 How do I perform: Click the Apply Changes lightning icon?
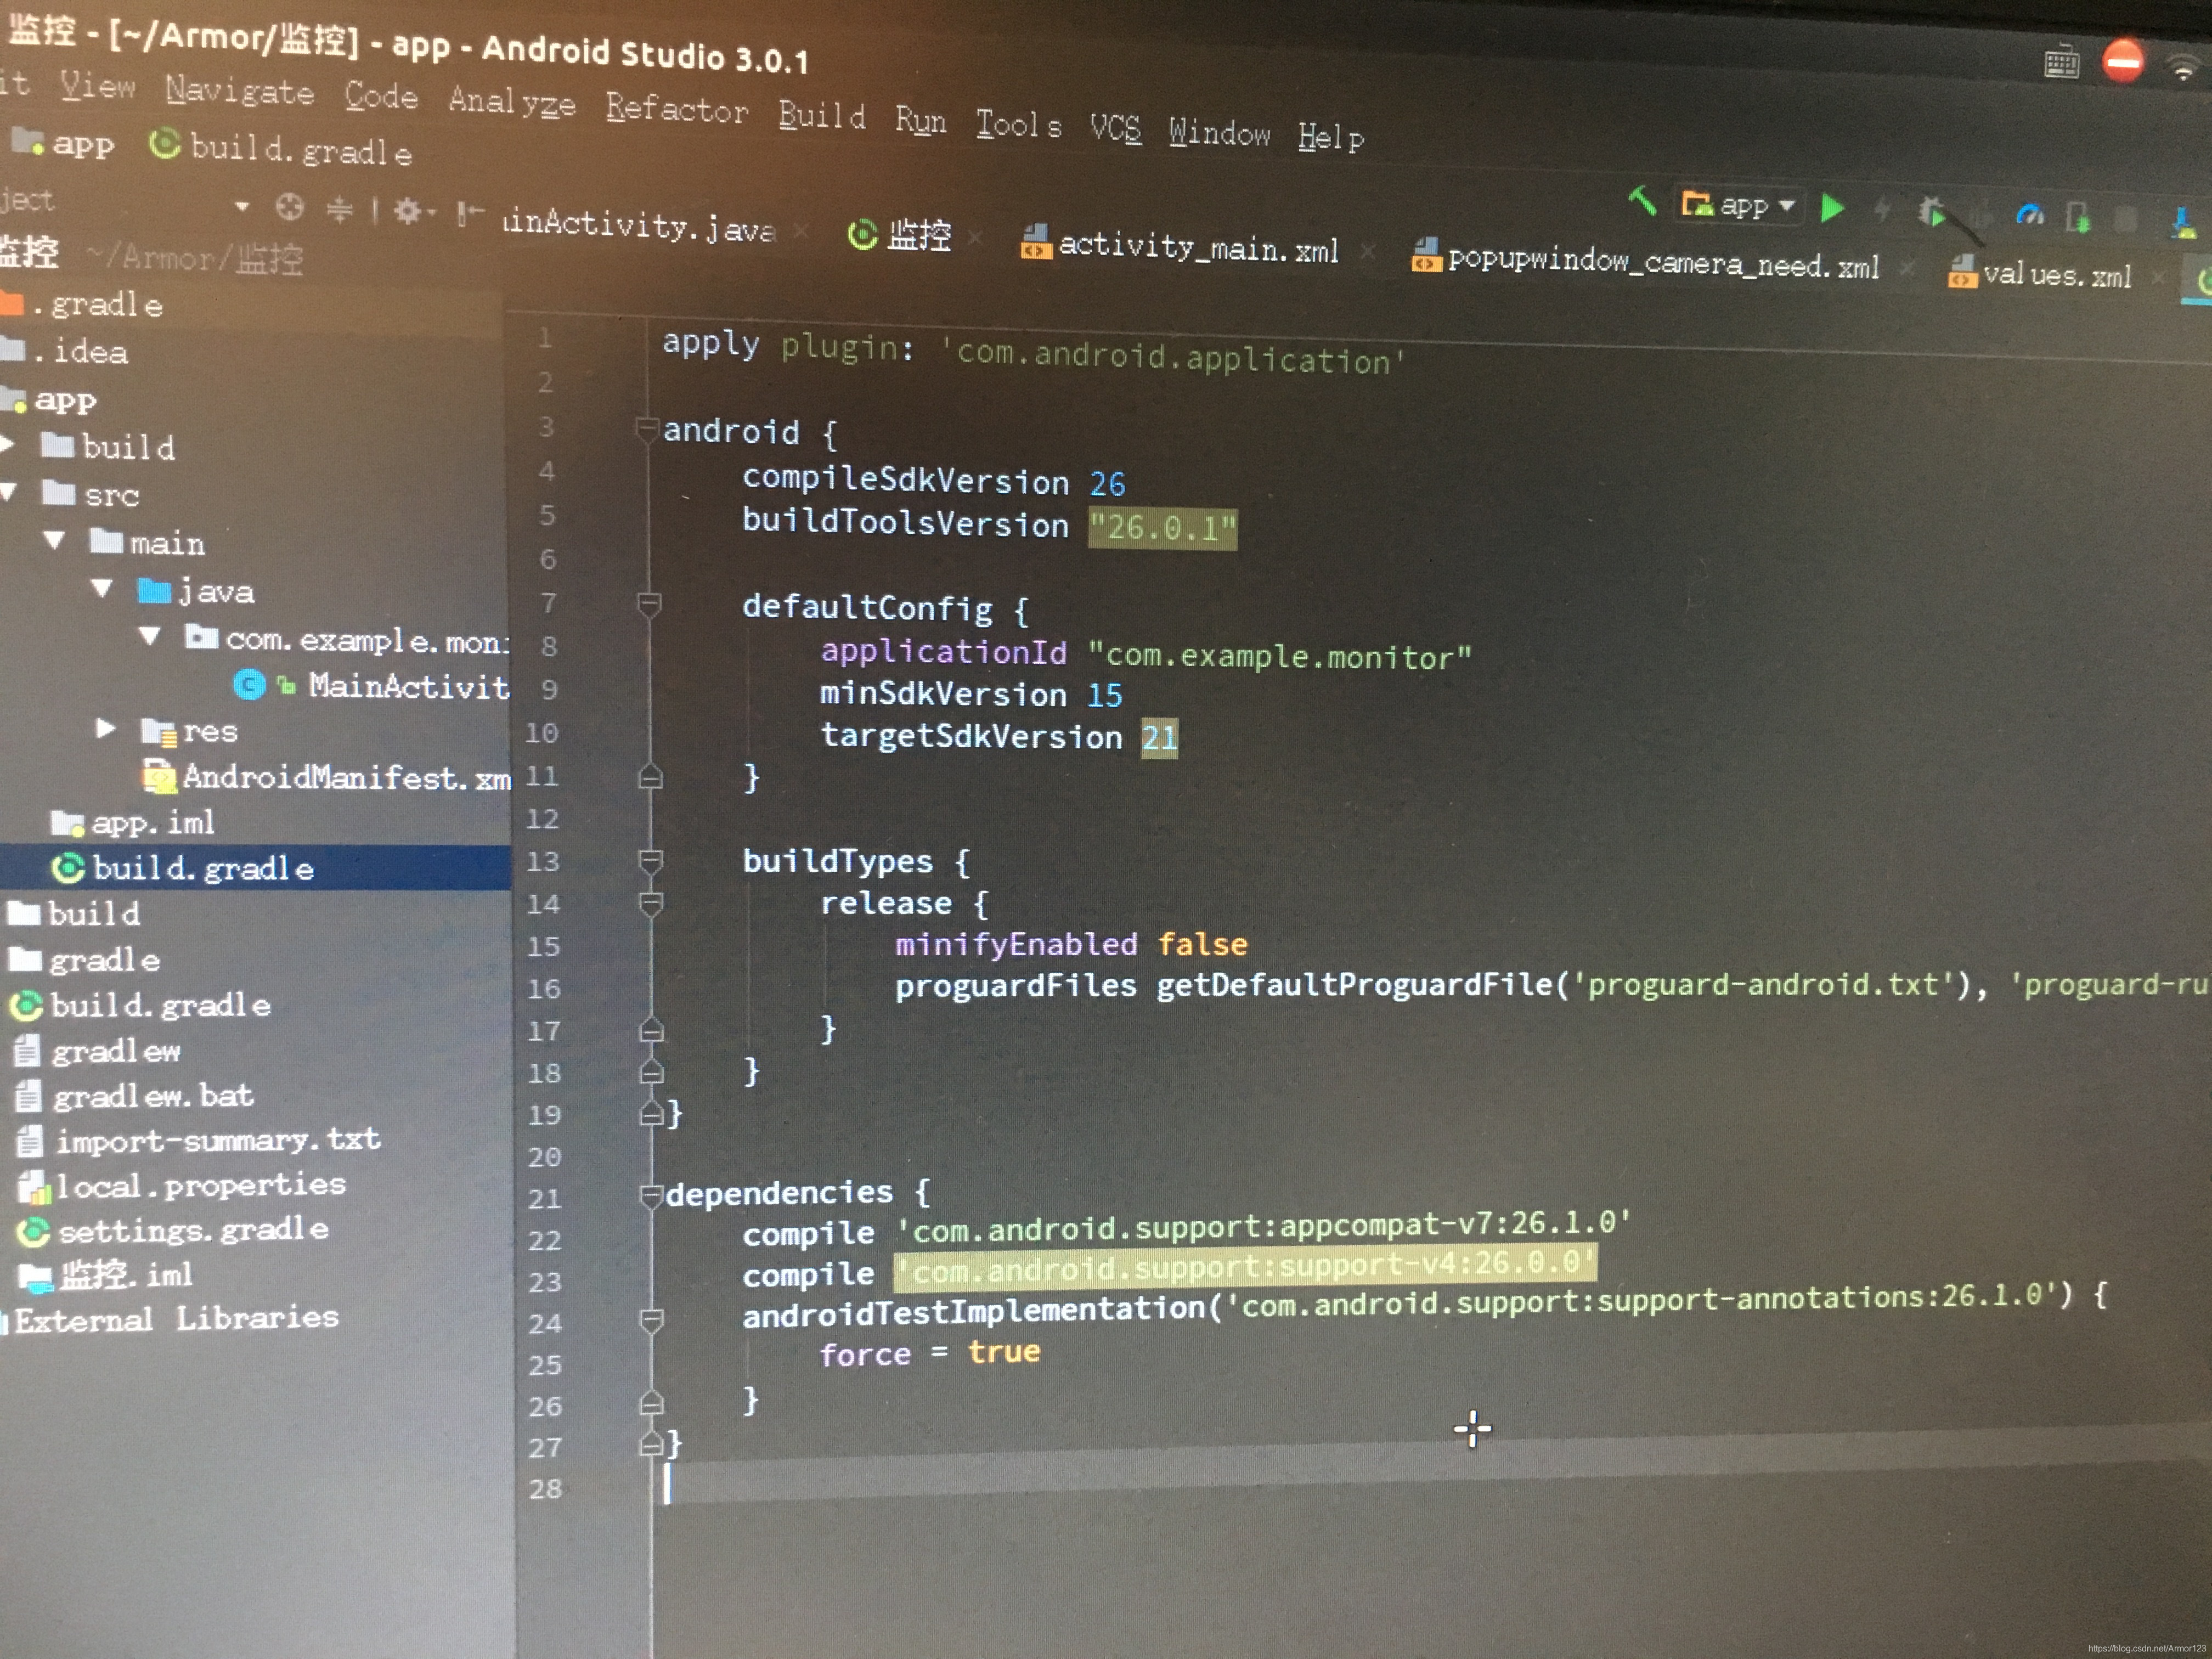(x=1882, y=209)
